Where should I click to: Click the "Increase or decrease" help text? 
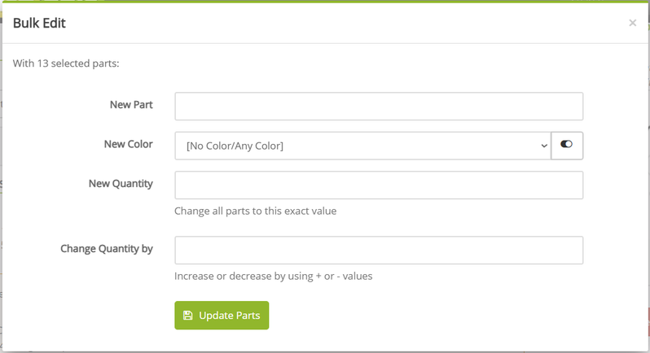[273, 276]
